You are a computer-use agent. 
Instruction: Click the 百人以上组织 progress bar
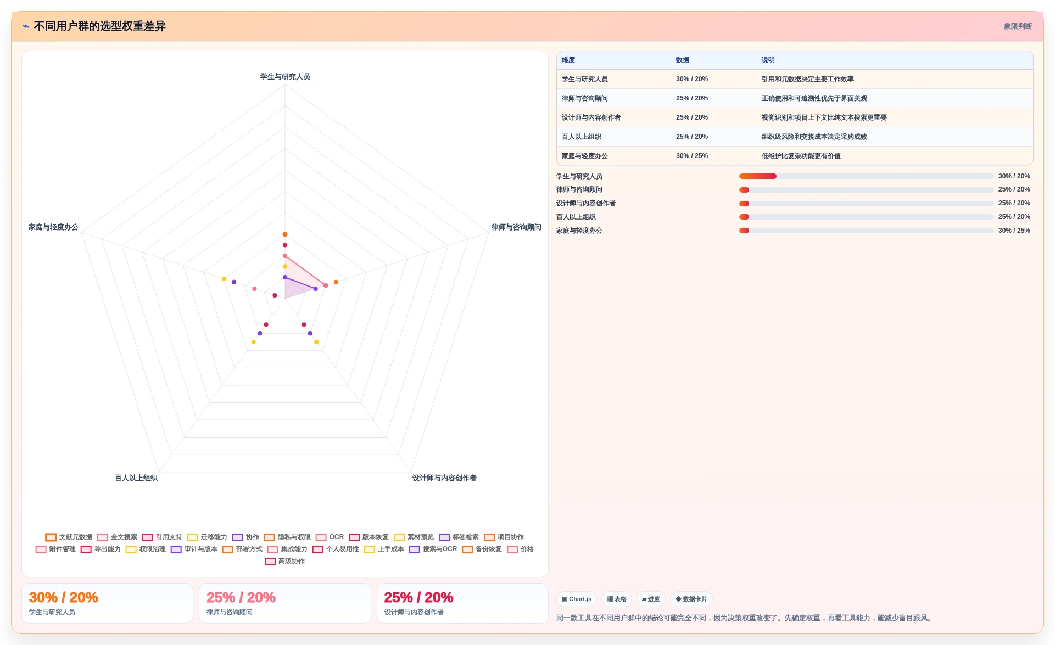tap(866, 217)
